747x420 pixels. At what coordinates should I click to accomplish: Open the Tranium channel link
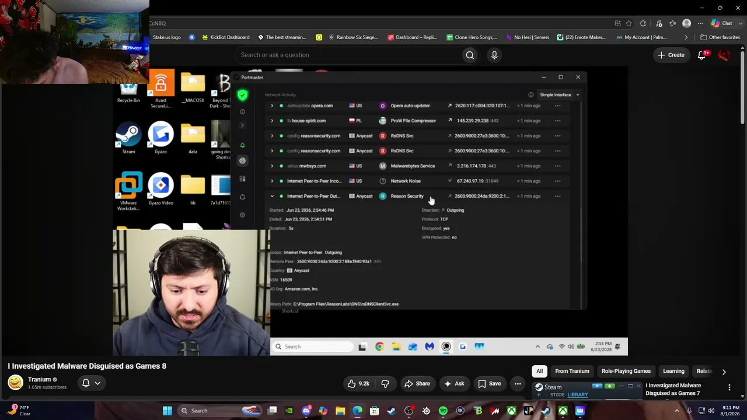click(x=39, y=379)
